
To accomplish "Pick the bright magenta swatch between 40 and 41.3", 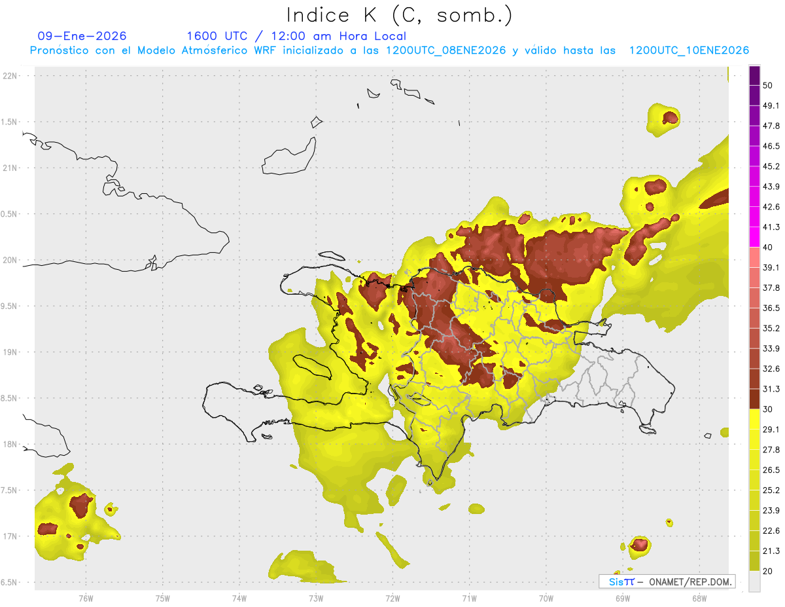I will [x=754, y=237].
